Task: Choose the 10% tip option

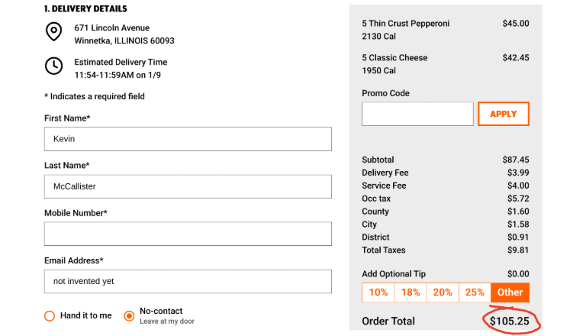Action: click(x=378, y=292)
